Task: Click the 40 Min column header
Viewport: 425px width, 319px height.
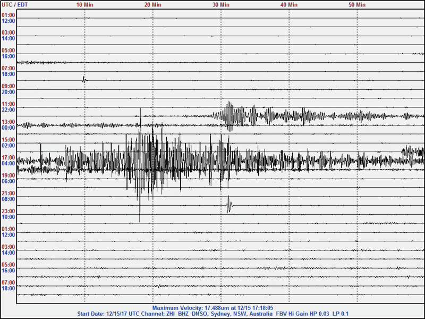Action: tap(288, 5)
